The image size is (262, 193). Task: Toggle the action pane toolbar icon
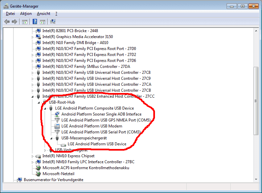43,22
